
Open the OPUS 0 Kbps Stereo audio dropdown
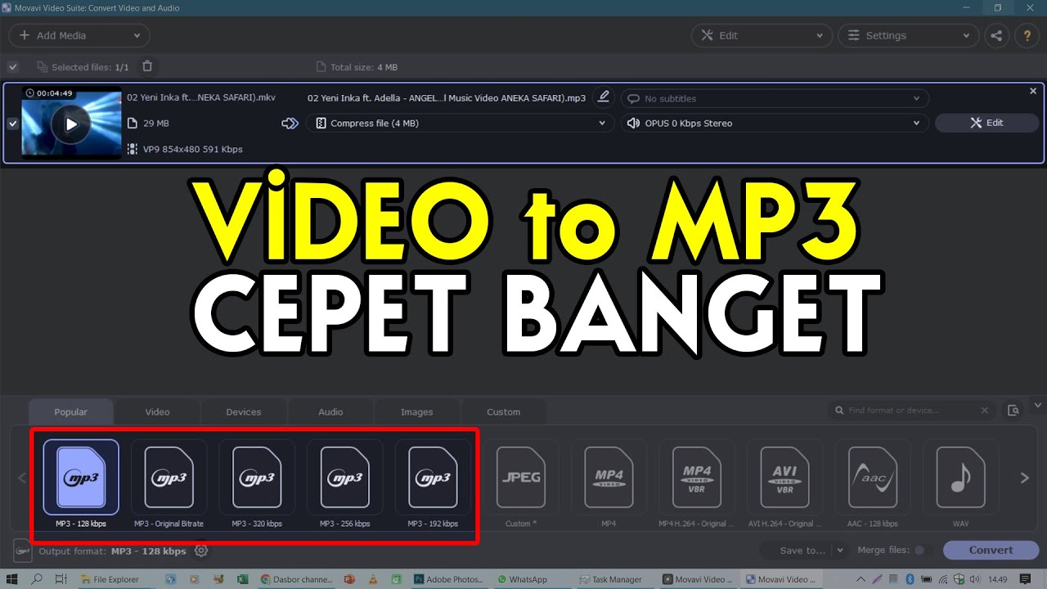pos(775,124)
